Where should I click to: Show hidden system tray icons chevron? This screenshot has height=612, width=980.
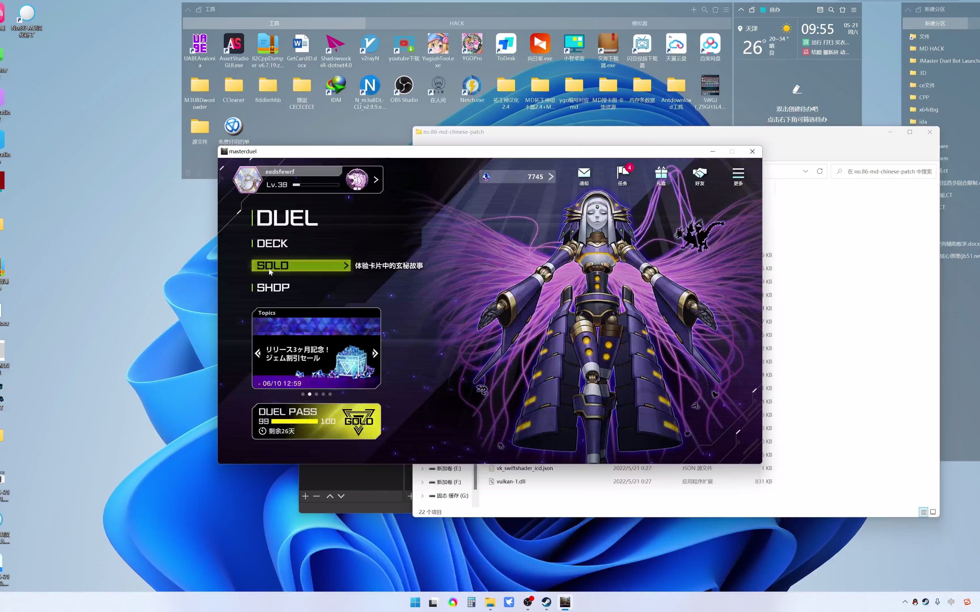coord(905,602)
